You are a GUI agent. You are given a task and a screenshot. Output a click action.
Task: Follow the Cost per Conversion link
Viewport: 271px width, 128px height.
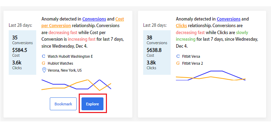click(83, 22)
